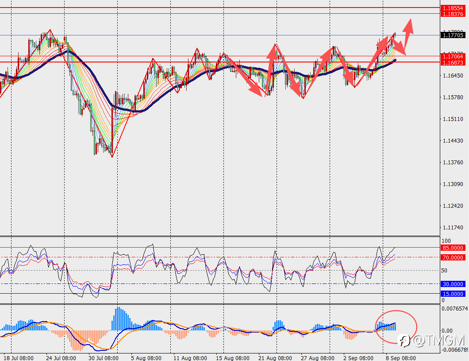The width and height of the screenshot is (469, 361).
Task: Click the 27 Aug 08:00 time label
Action: [x=318, y=358]
